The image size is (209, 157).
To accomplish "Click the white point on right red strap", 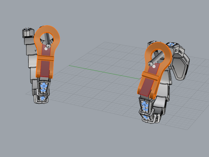I will [x=154, y=66].
